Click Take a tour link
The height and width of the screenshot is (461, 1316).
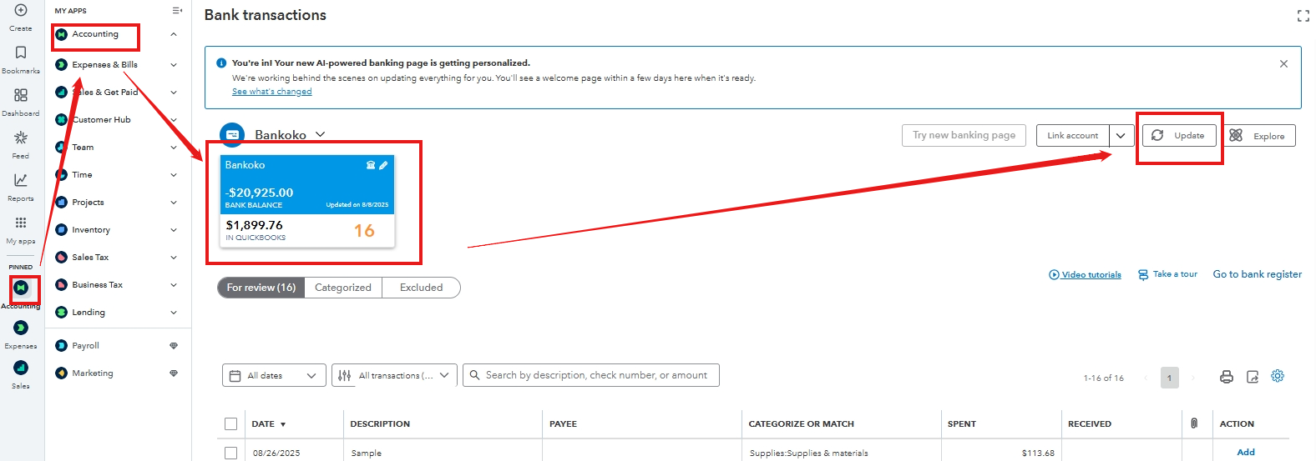(x=1167, y=274)
